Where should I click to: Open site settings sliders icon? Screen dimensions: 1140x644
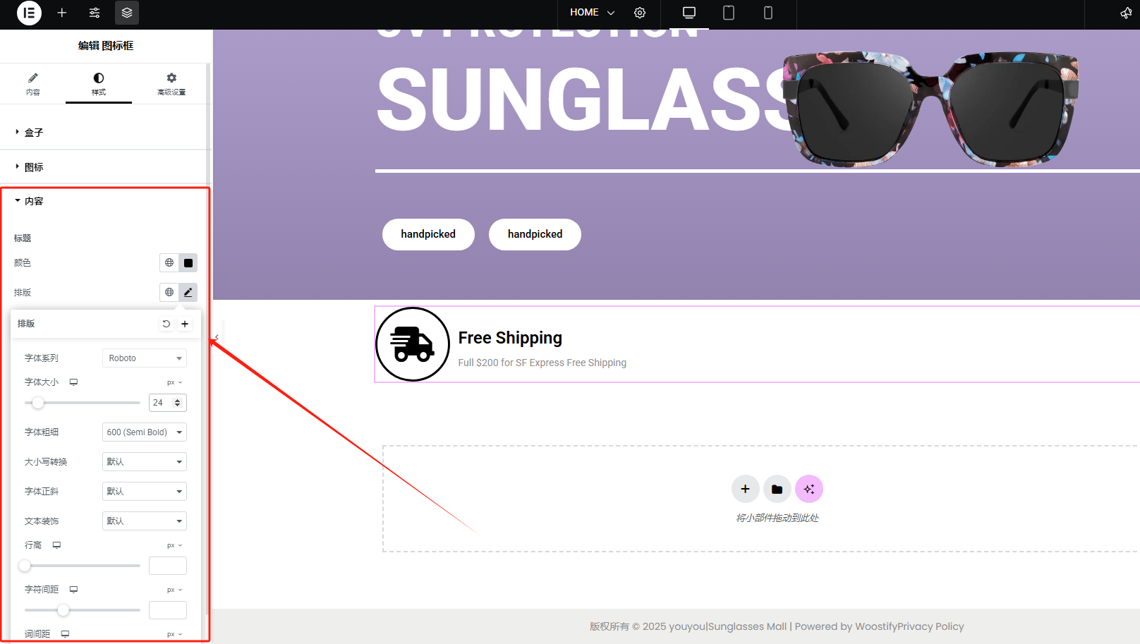[x=95, y=13]
